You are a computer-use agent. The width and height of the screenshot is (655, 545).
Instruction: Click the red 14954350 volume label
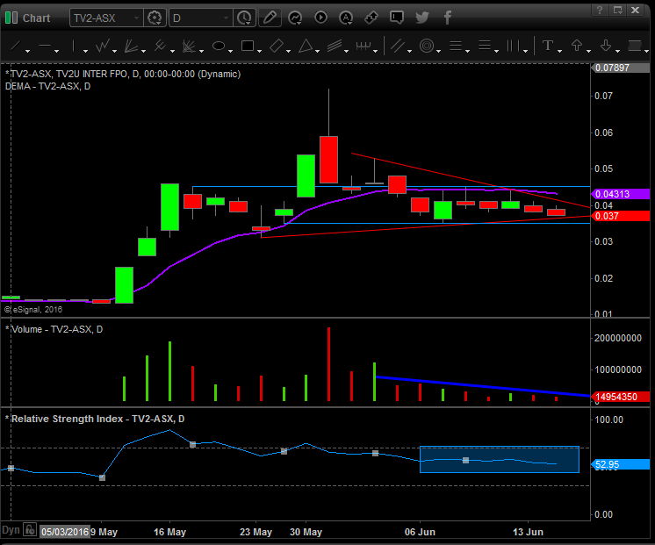(621, 397)
